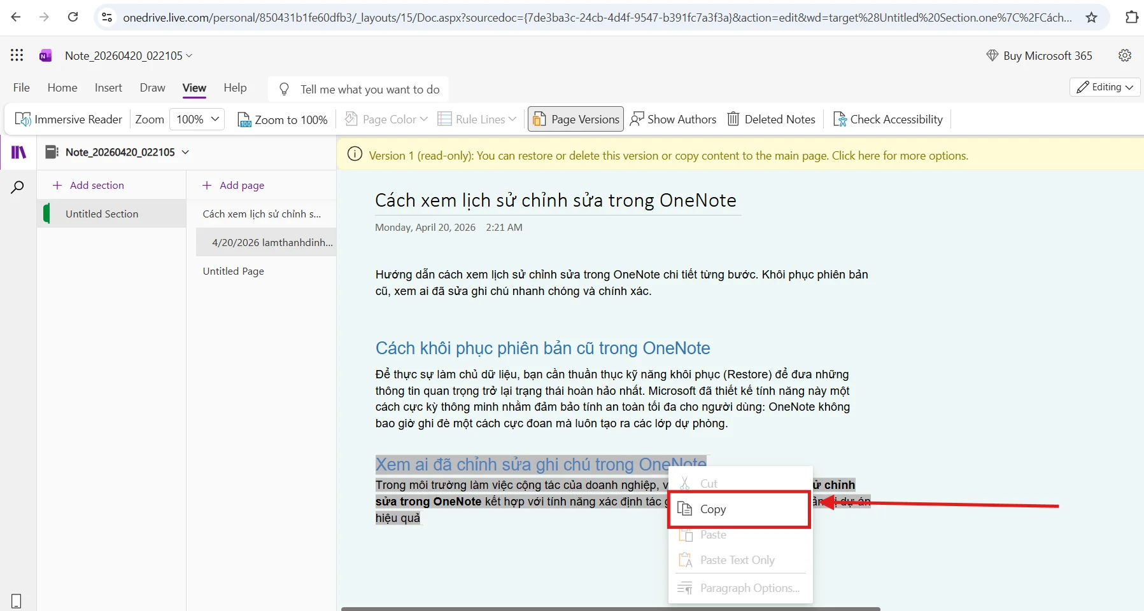Image resolution: width=1144 pixels, height=611 pixels.
Task: Click the version banner for more options
Action: tap(740, 155)
